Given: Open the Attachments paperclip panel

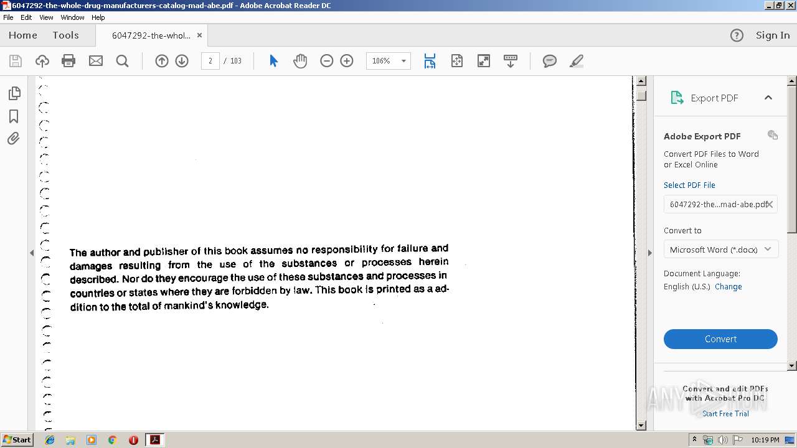Looking at the screenshot, I should point(14,139).
